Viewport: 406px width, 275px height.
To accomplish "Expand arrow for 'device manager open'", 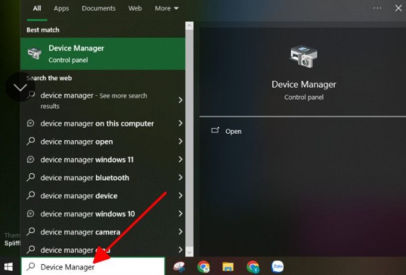I will point(180,141).
